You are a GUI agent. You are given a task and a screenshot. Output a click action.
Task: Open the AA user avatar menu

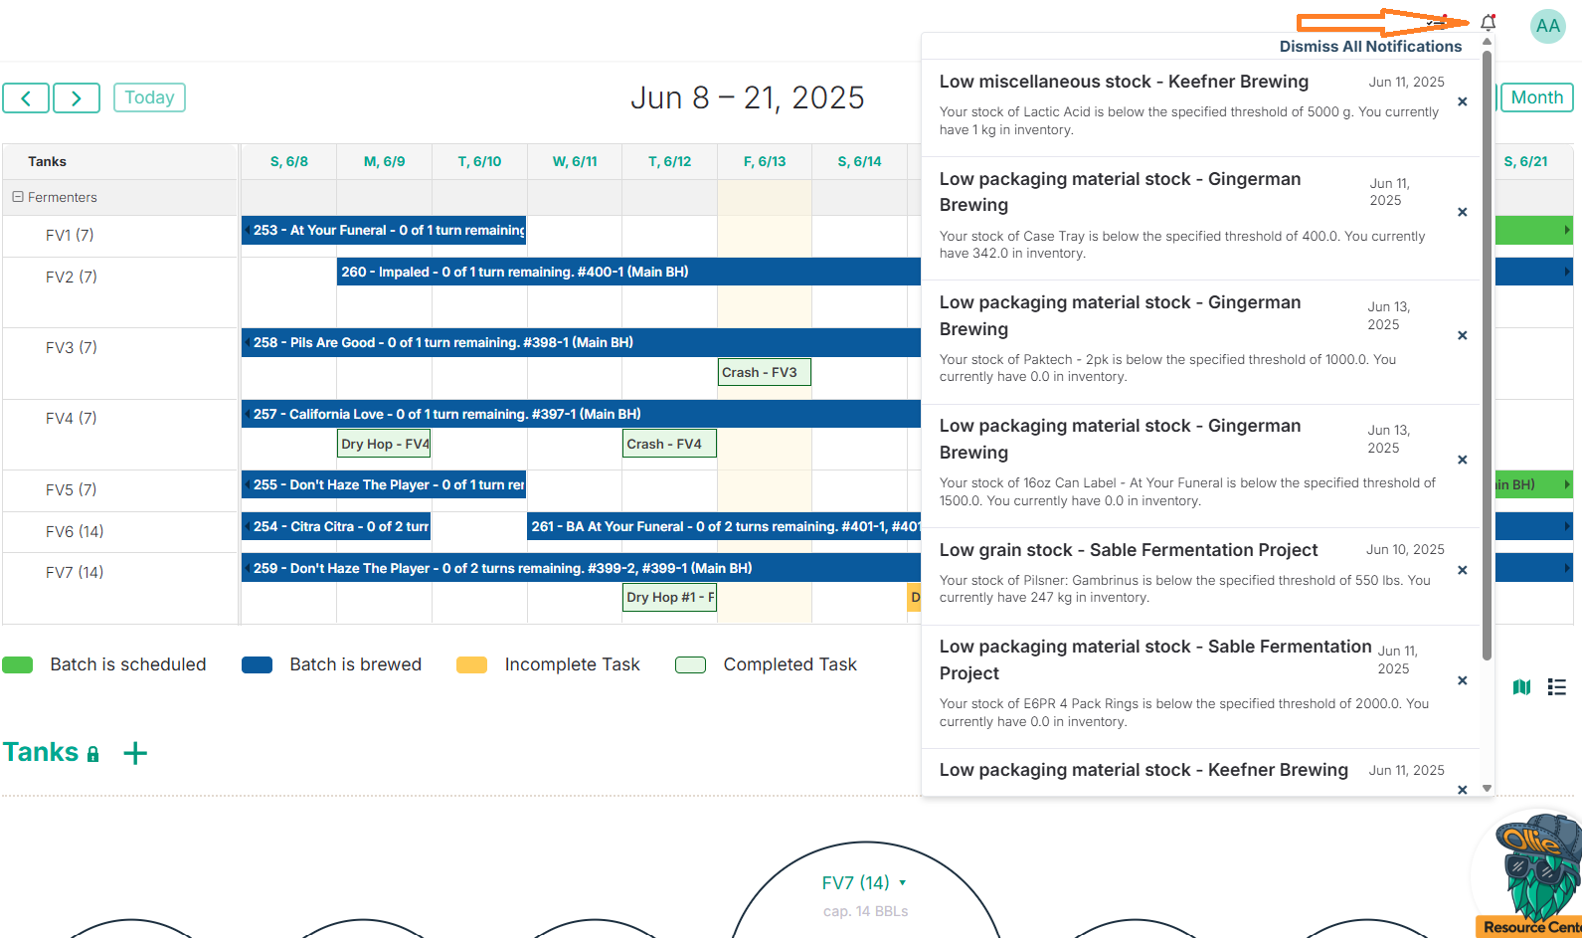(x=1547, y=26)
